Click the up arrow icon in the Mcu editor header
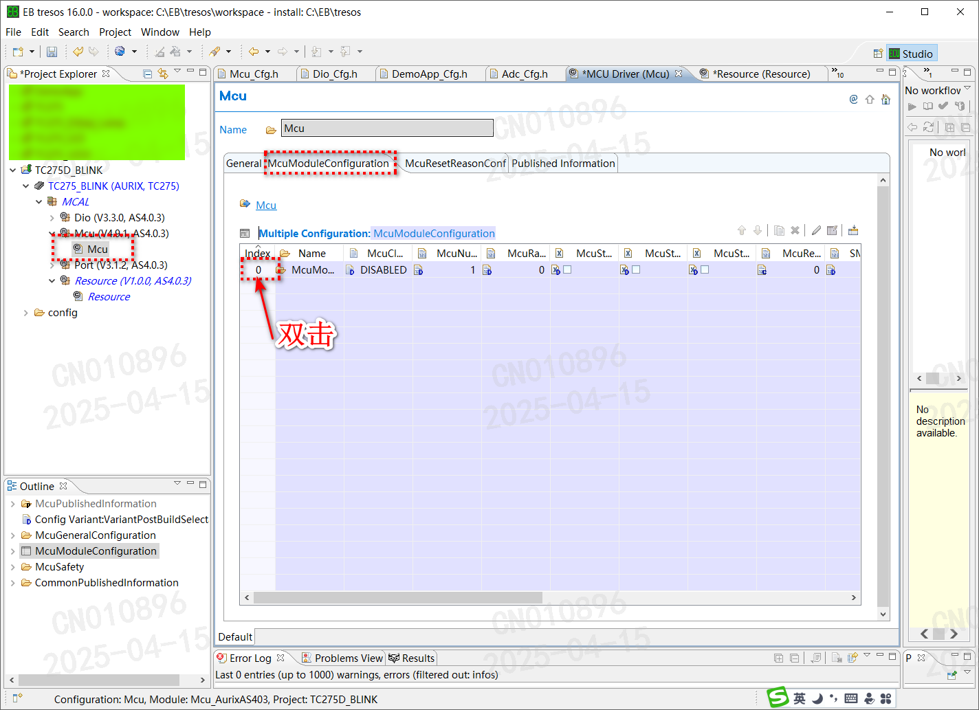This screenshot has height=710, width=979. coord(870,99)
